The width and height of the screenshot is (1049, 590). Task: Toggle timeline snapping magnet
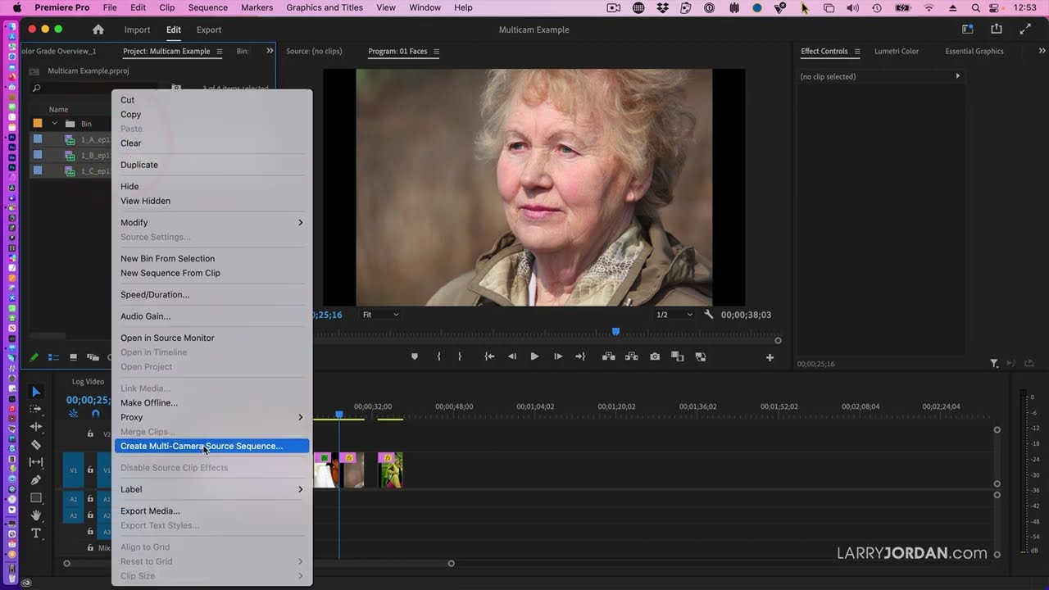95,415
